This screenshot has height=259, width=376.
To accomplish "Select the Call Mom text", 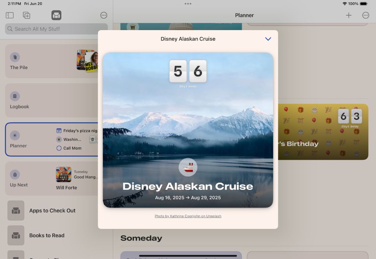I will coord(73,148).
